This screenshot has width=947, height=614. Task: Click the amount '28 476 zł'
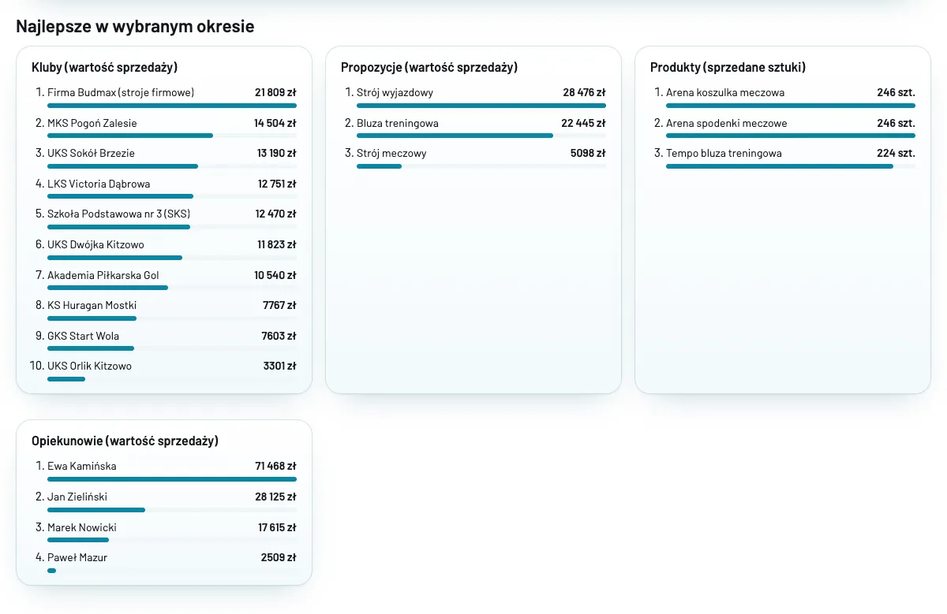coord(584,93)
